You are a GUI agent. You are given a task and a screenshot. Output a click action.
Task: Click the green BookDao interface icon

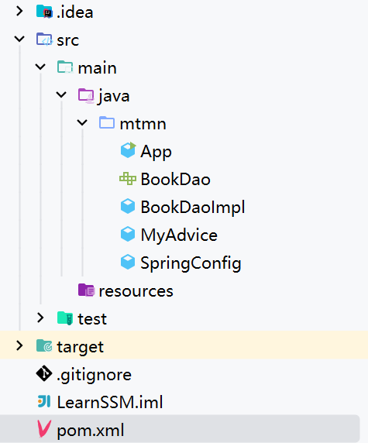click(x=128, y=179)
